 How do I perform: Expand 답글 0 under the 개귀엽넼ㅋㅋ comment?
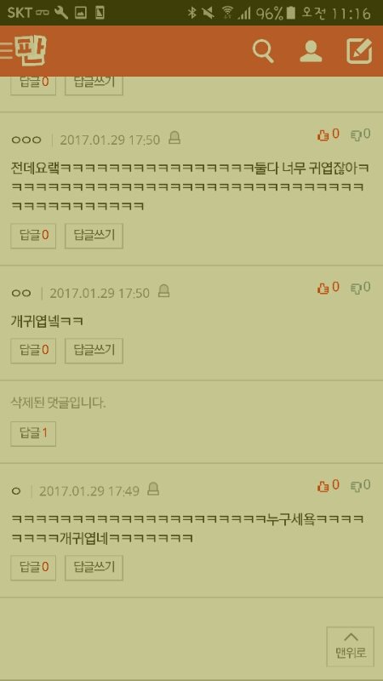pyautogui.click(x=33, y=351)
